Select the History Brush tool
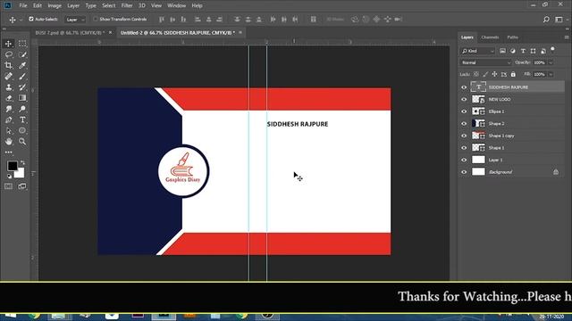572x321 pixels. coord(22,87)
